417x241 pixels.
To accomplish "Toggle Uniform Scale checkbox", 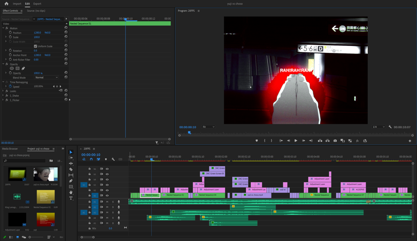I will tap(35, 46).
